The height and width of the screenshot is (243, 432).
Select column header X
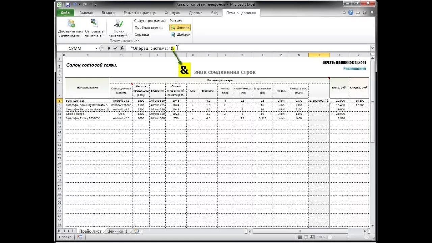coord(319,55)
